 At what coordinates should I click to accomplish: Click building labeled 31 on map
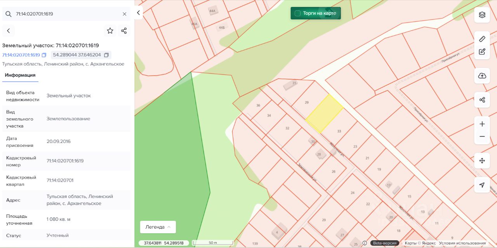coord(290,85)
